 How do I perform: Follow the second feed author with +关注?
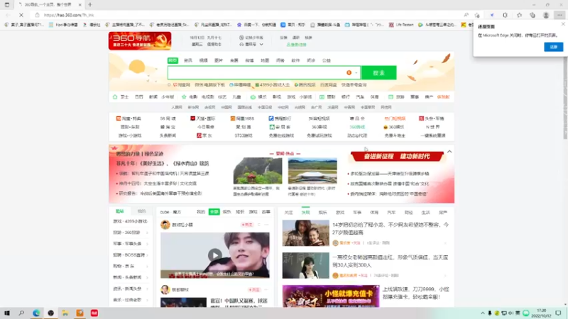254,290
